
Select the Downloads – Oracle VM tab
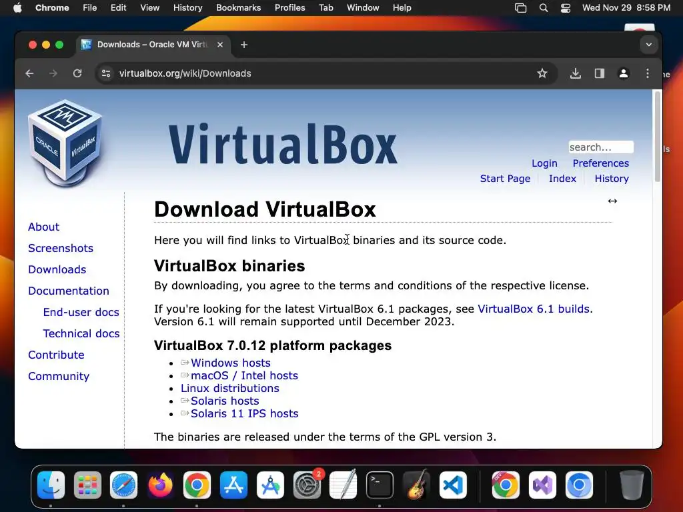153,45
